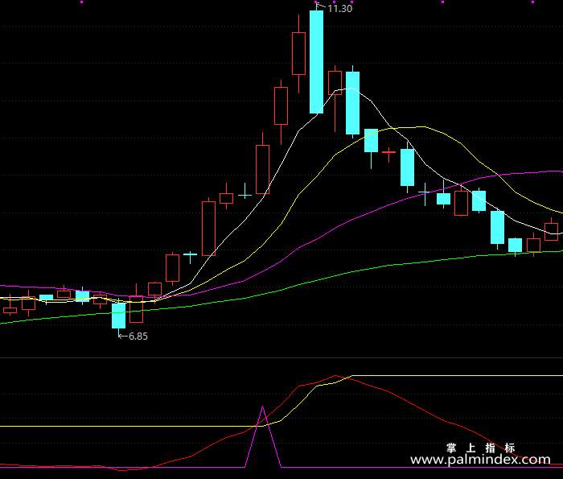Image resolution: width=563 pixels, height=479 pixels.
Task: Select the last red candlestick at the chart's right edge
Action: point(552,231)
